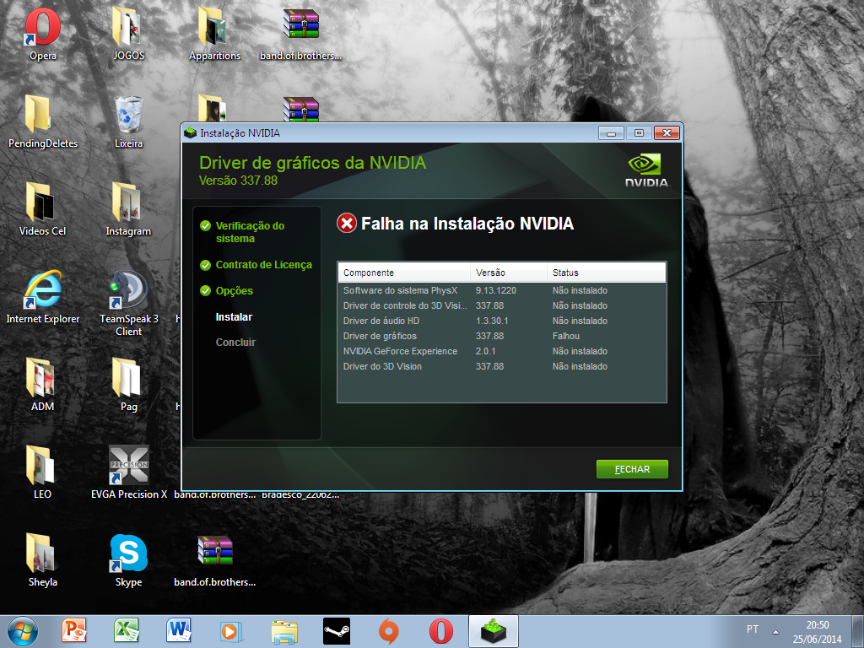Select the Verificação do sistema step
The image size is (864, 648).
pyautogui.click(x=250, y=232)
